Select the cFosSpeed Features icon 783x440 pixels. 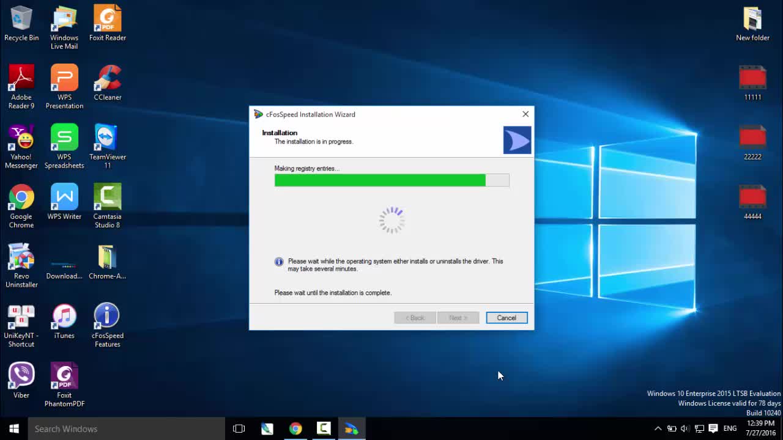pos(108,326)
